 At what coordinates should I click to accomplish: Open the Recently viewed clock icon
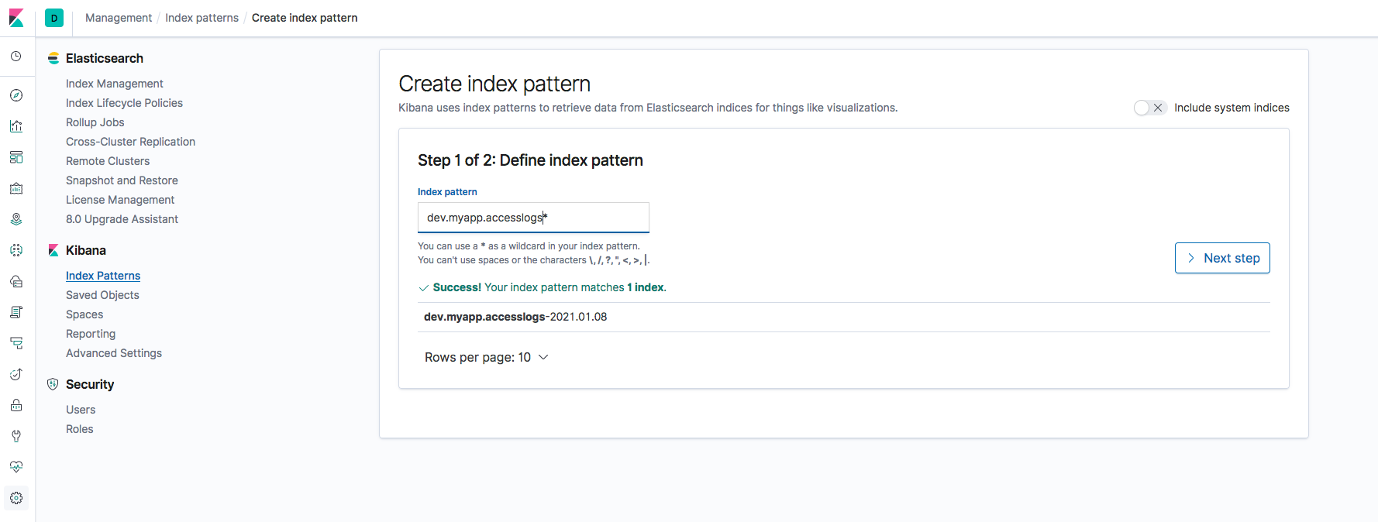[x=16, y=57]
